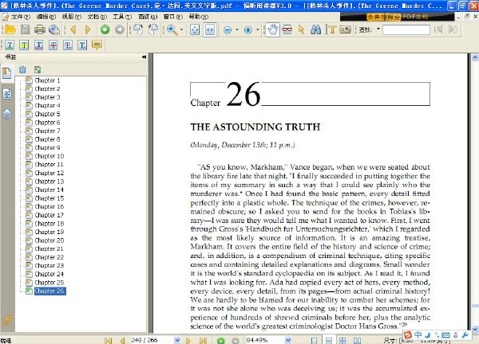Select the text selection tool
The height and width of the screenshot is (344, 479).
(331, 29)
